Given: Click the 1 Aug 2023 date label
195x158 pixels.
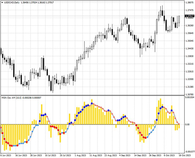Looking at the screenshot, I should 80,156.
